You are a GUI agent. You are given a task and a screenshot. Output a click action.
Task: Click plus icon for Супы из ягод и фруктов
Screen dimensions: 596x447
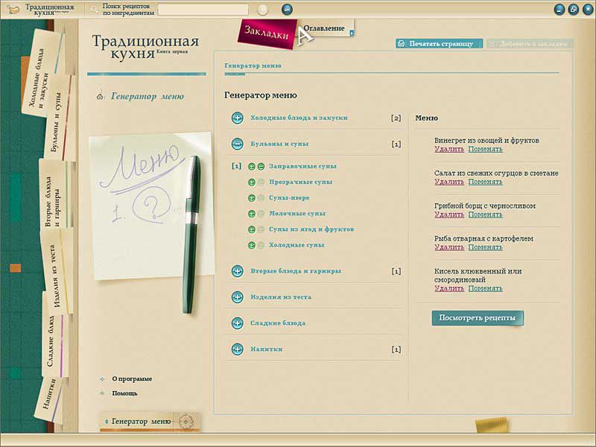(252, 229)
